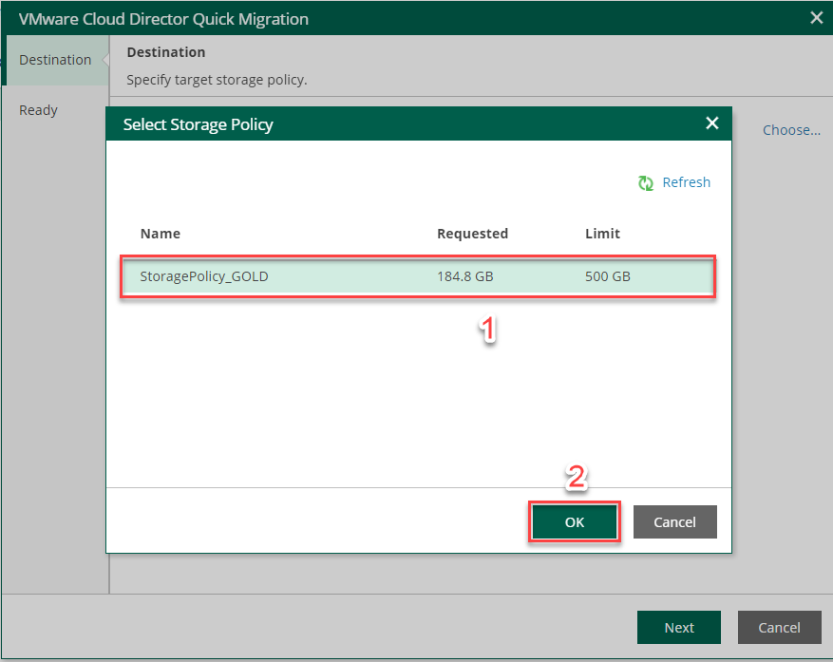Confirm the selection with the OK button
Image resolution: width=833 pixels, height=662 pixels.
(575, 522)
